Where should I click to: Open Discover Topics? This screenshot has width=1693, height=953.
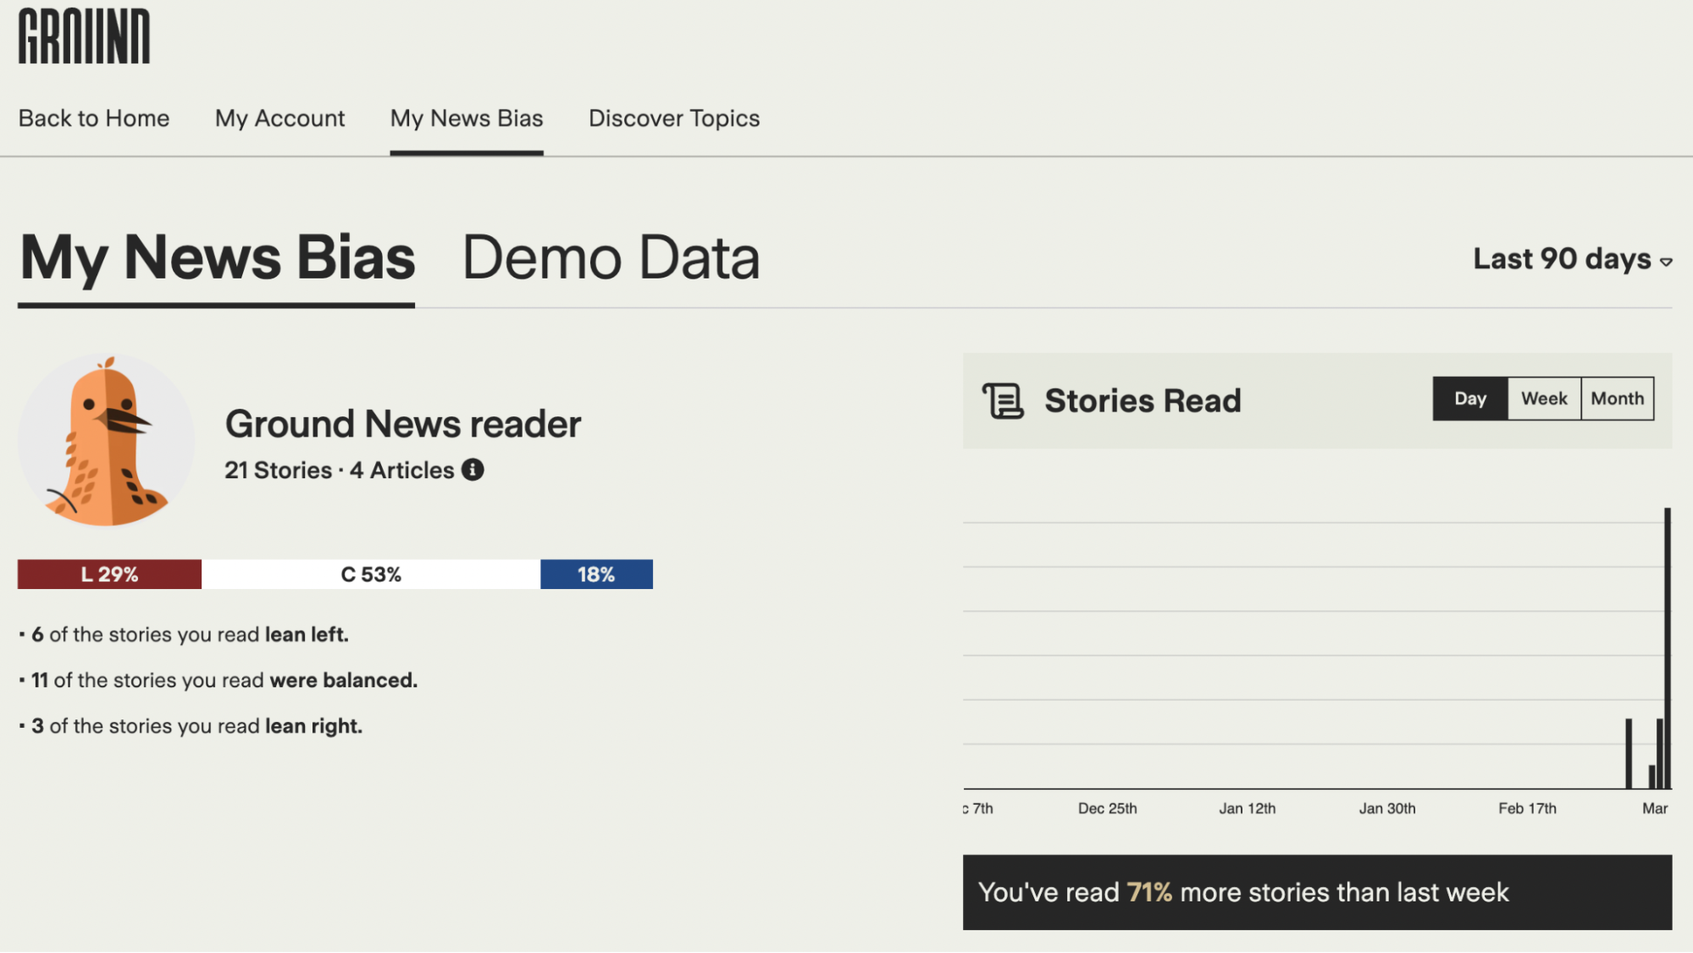click(x=674, y=118)
